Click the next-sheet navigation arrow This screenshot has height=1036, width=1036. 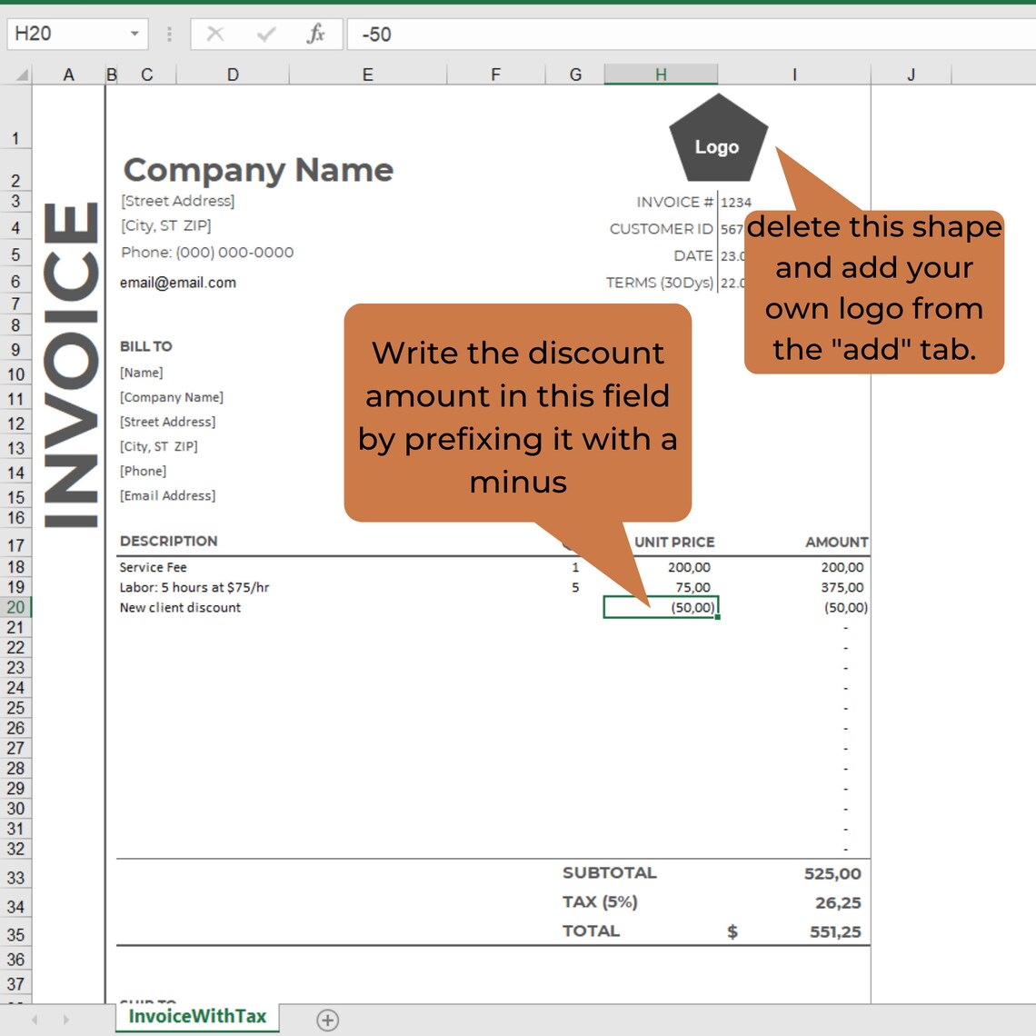64,1021
